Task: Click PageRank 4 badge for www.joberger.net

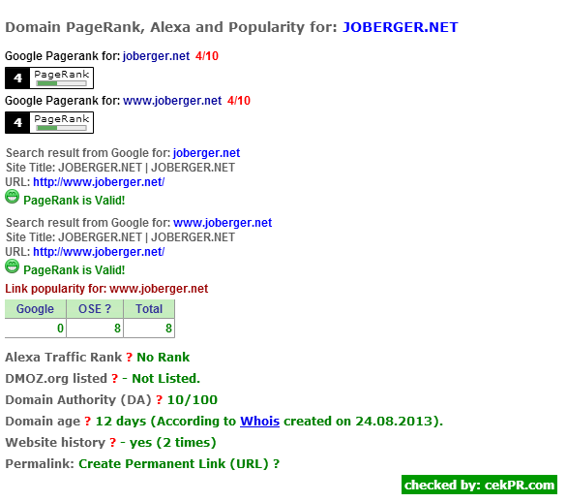Action: click(49, 122)
